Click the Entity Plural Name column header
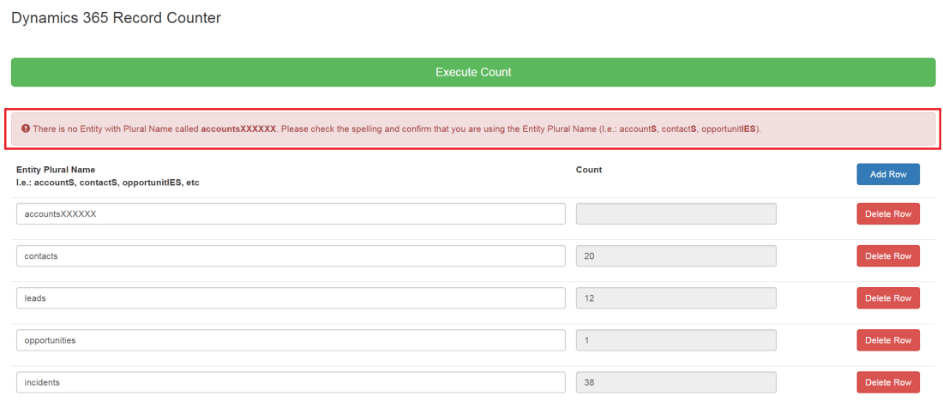943x408 pixels. click(x=56, y=170)
